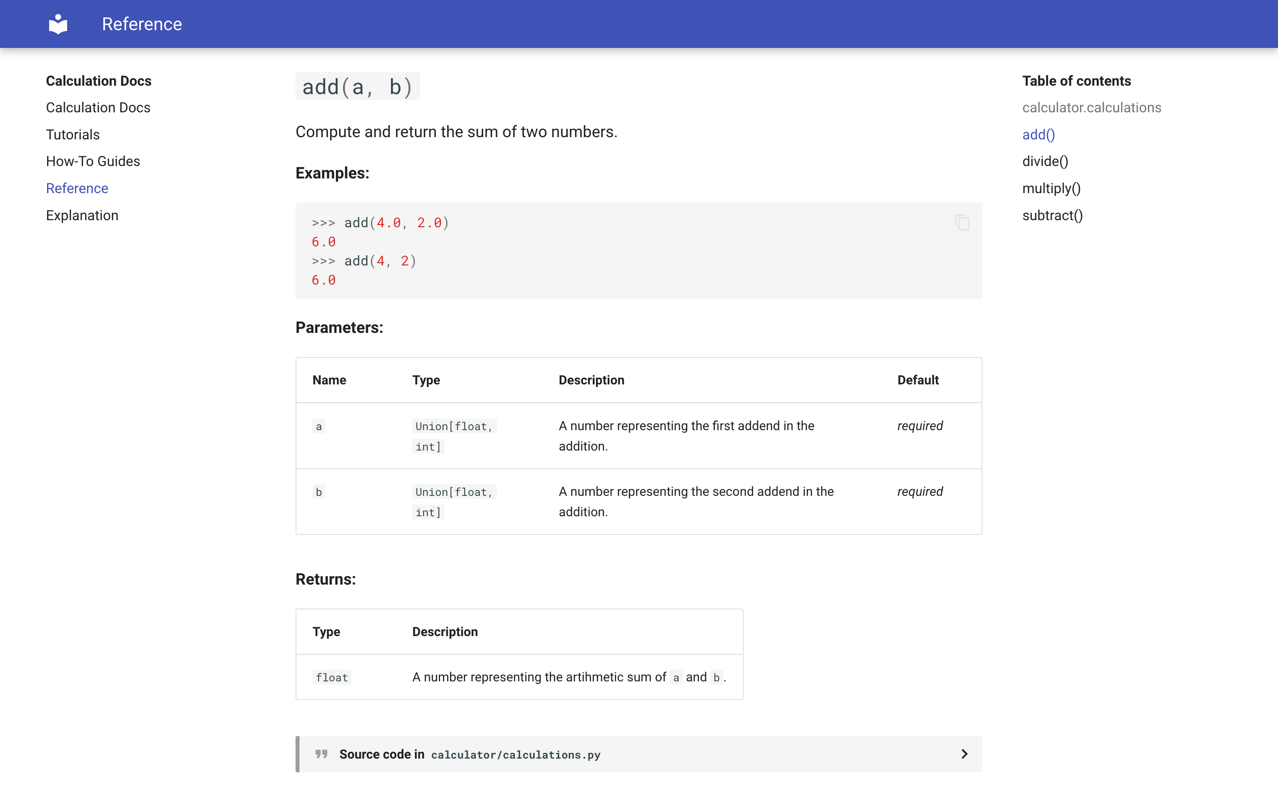Click the add(a, b) function heading

click(x=358, y=86)
